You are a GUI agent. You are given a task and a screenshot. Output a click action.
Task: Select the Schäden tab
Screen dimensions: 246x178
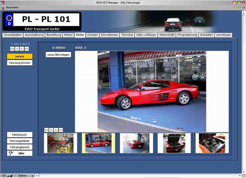[206, 35]
